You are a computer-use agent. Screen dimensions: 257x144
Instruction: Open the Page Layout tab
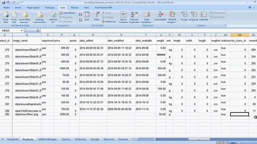pyautogui.click(x=33, y=8)
